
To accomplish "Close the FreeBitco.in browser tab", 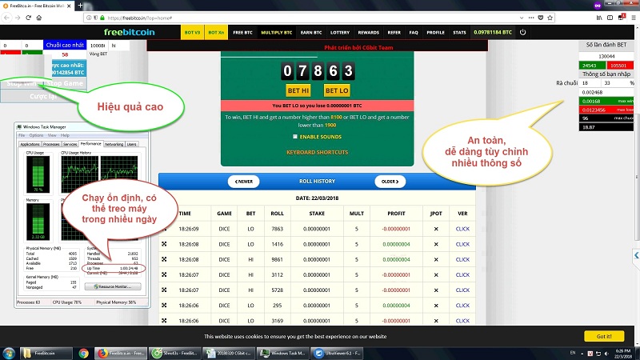I will tap(69, 6).
